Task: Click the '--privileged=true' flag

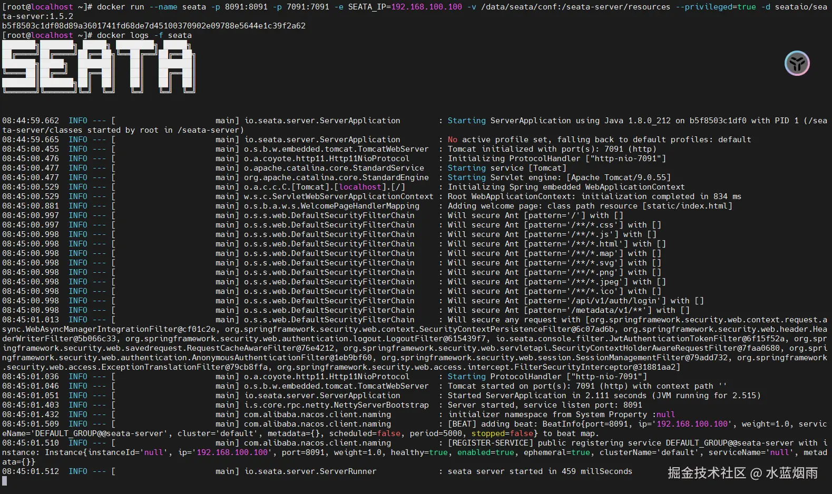Action: tap(716, 7)
